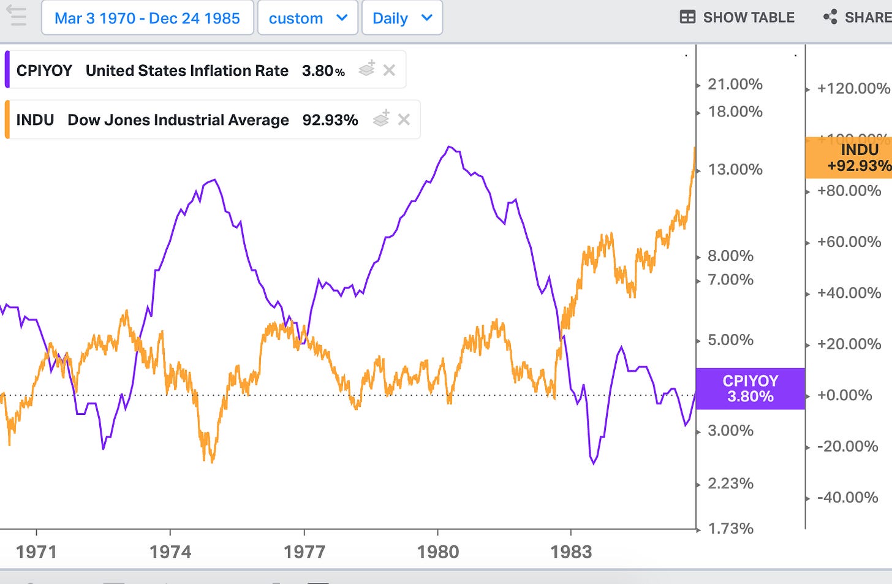The height and width of the screenshot is (584, 892).
Task: Remove the CPIYOY series with its X
Action: tap(389, 70)
